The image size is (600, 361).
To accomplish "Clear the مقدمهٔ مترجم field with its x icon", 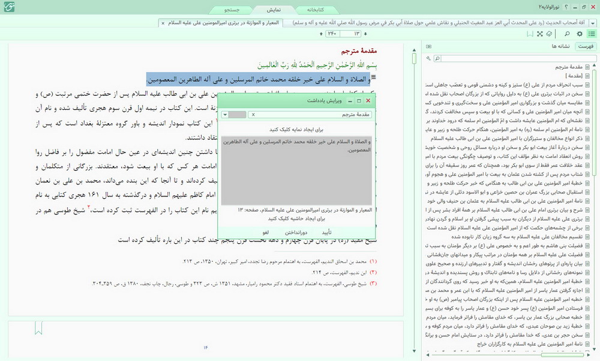I will coord(253,115).
